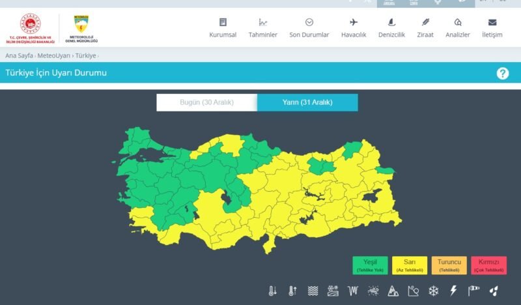Screen dimensions: 521x305
Task: Expand the Denizcilik navigation menu
Action: click(x=393, y=28)
